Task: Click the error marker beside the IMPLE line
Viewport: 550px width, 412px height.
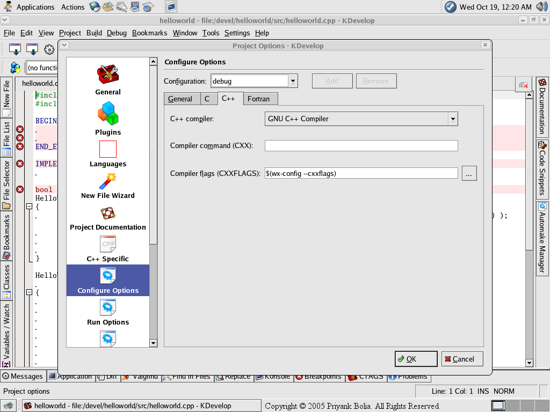Action: click(20, 164)
